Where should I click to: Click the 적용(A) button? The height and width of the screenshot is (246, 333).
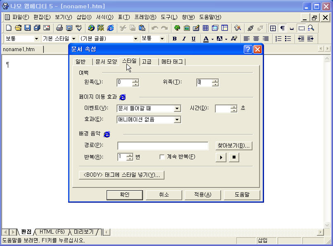click(x=203, y=195)
